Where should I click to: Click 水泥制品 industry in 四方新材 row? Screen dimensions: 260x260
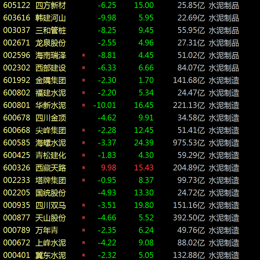224,5
